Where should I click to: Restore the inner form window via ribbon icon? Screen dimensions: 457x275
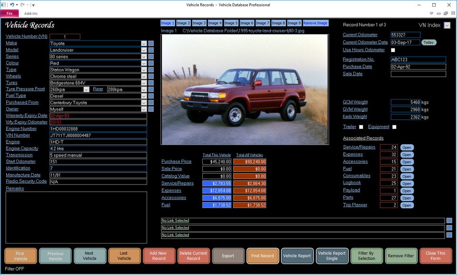[446, 13]
